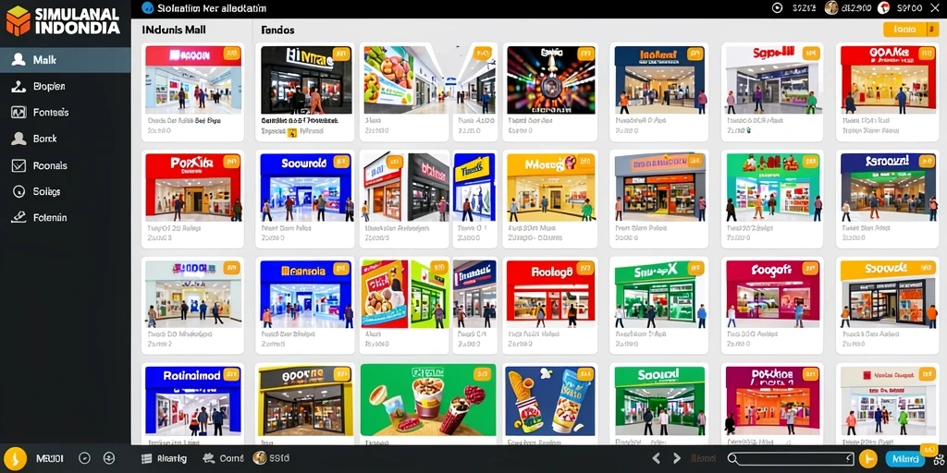The width and height of the screenshot is (947, 473).
Task: Click the Roonals envelope checkbox icon
Action: (18, 165)
